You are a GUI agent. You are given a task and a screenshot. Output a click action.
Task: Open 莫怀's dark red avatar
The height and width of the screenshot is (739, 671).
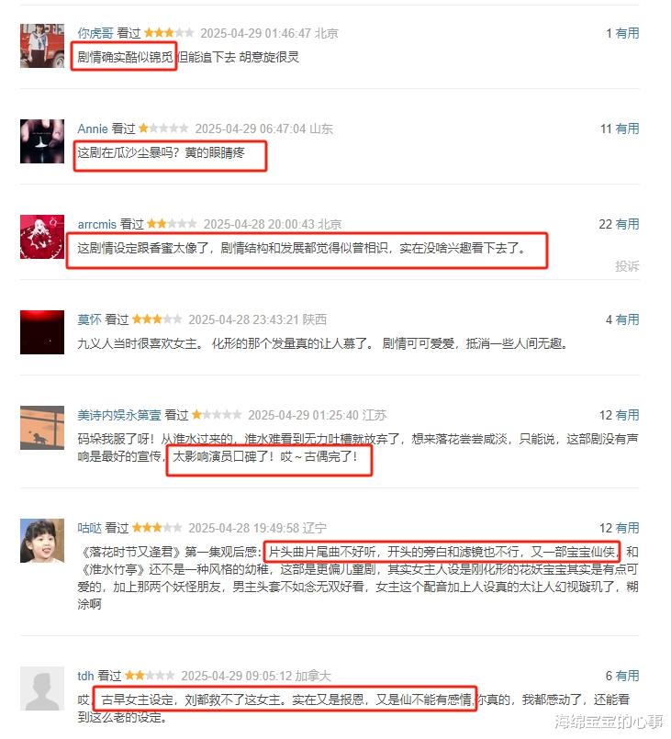tap(42, 332)
